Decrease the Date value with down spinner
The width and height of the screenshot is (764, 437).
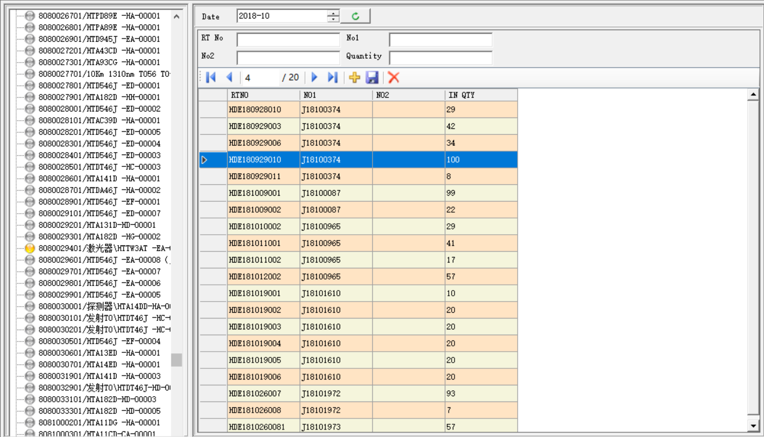[x=333, y=19]
